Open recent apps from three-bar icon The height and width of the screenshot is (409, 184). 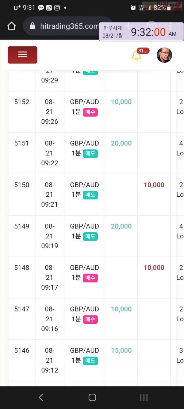point(144,397)
